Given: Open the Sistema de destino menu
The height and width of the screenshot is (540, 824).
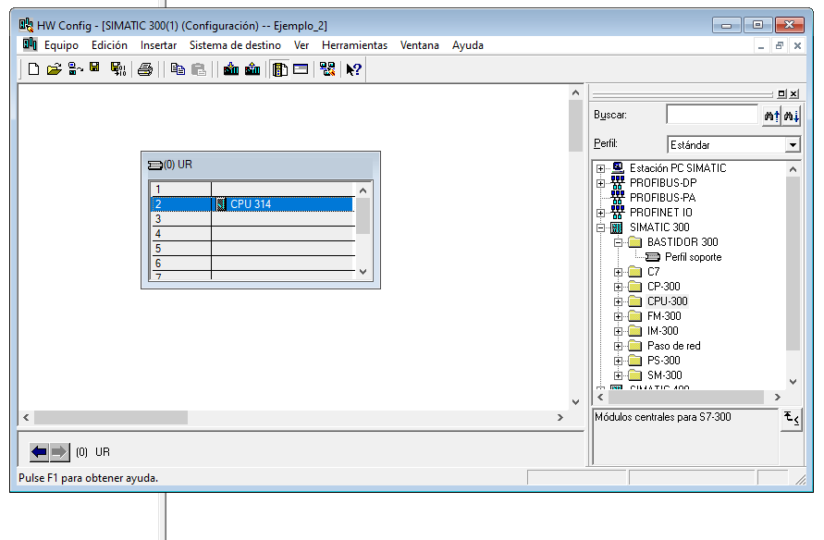Looking at the screenshot, I should tap(236, 45).
